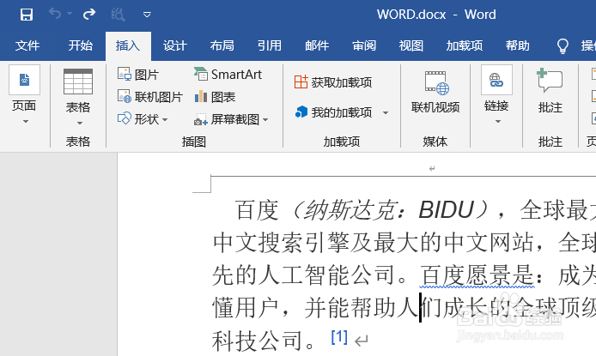Screen dimensions: 596x356
Task: Click the word 科技公司 in document
Action: pos(258,341)
